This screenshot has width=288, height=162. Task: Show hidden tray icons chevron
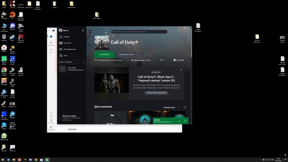(x=261, y=160)
